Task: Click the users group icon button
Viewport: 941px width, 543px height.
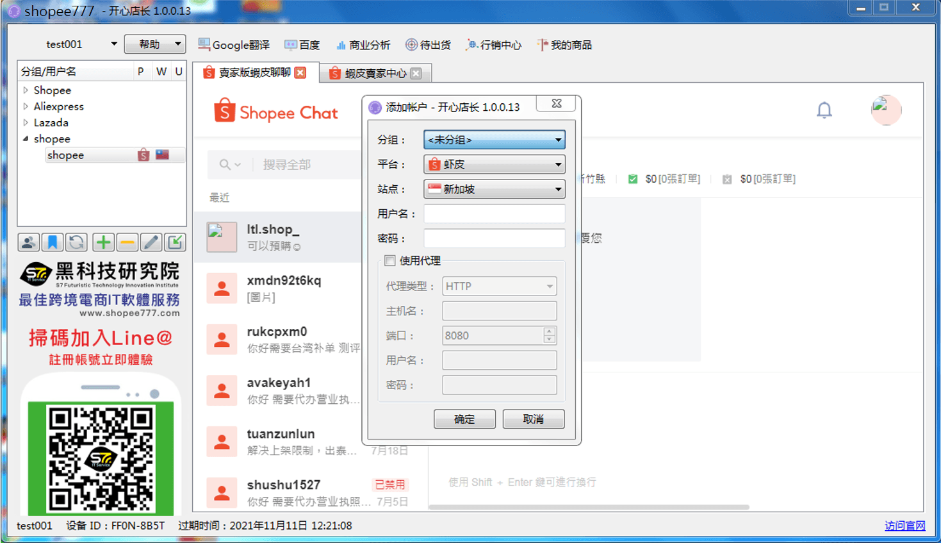Action: pyautogui.click(x=29, y=242)
